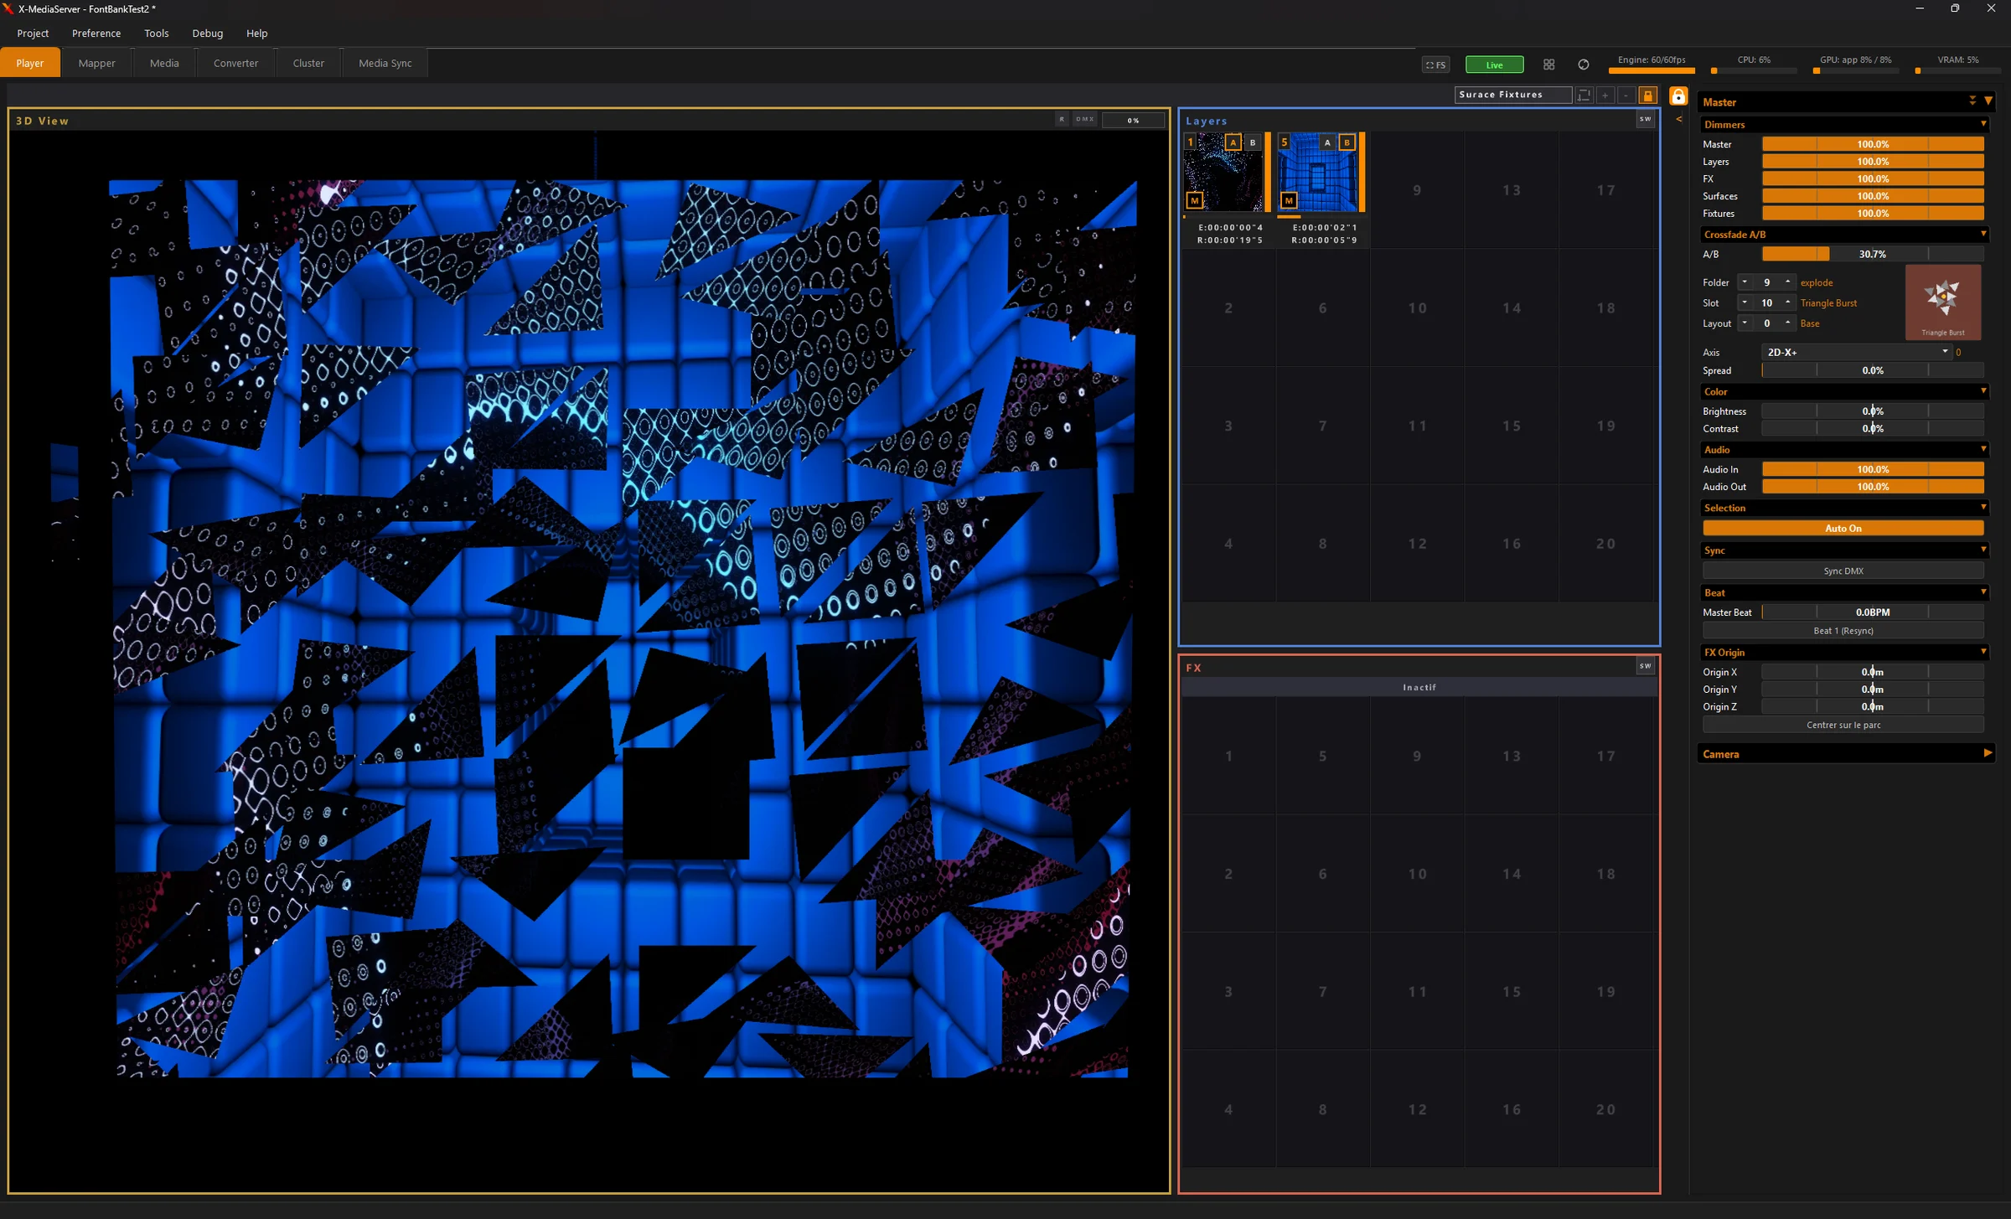Image resolution: width=2011 pixels, height=1219 pixels.
Task: Switch to the Media tab
Action: [x=164, y=63]
